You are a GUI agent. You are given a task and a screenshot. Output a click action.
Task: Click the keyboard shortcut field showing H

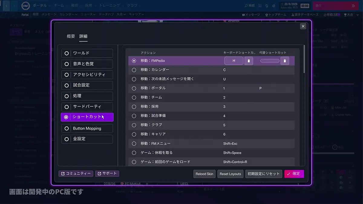click(234, 61)
